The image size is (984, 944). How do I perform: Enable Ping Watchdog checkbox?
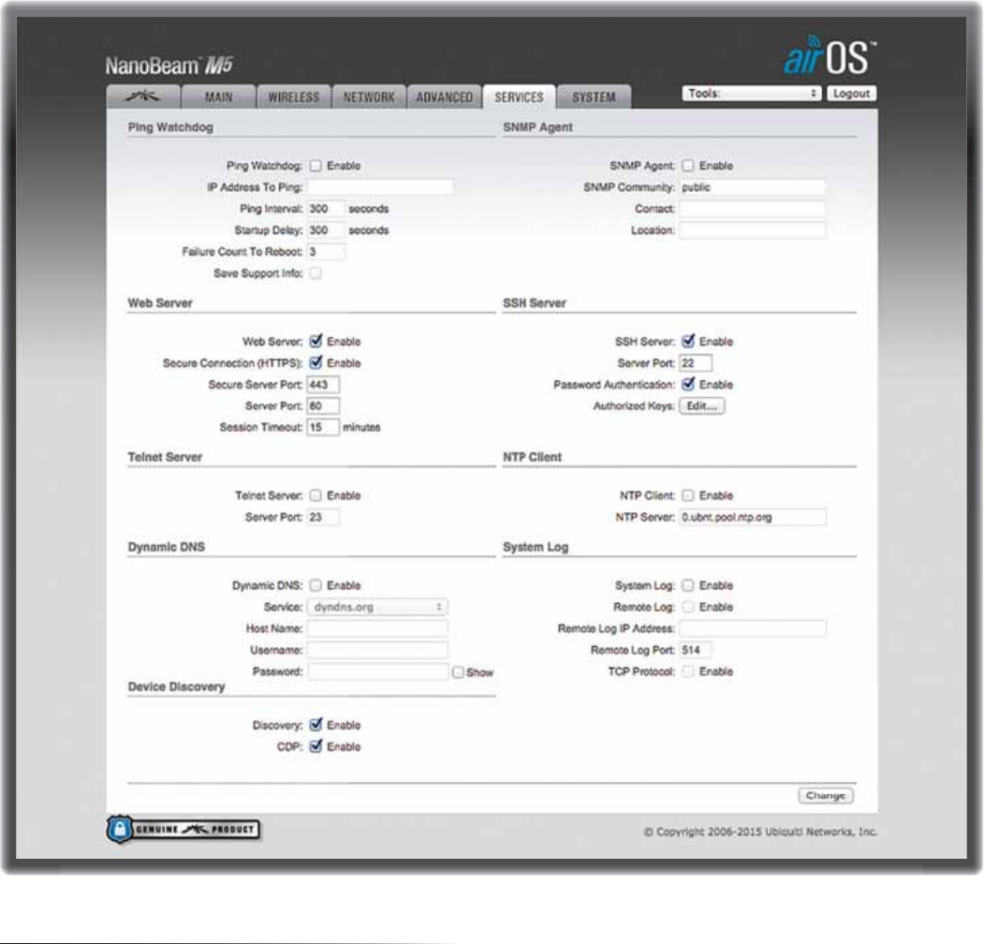pos(316,166)
